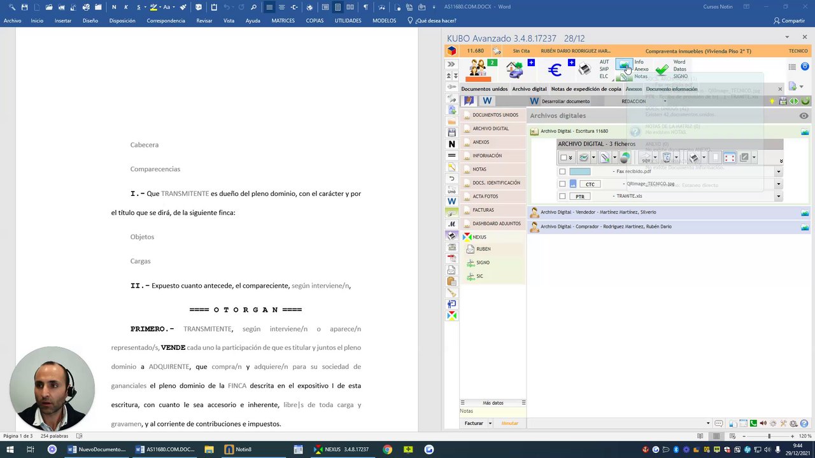
Task: Click the blue W Word icon in KUBO's sidebar
Action: 451,202
